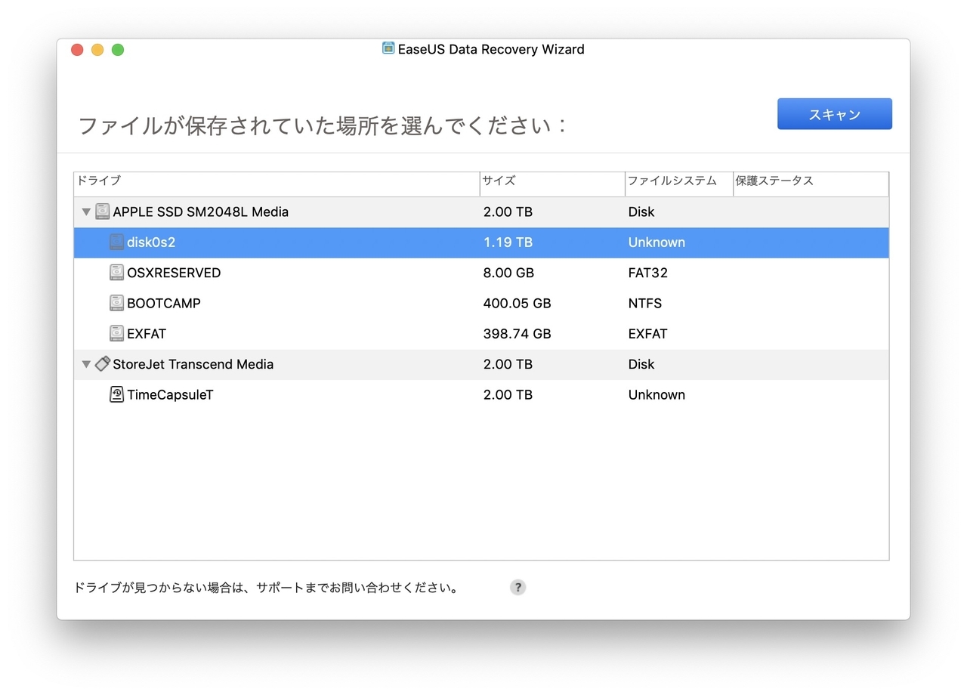The height and width of the screenshot is (695, 967).
Task: Click the EaseUS app icon in title bar
Action: (388, 48)
